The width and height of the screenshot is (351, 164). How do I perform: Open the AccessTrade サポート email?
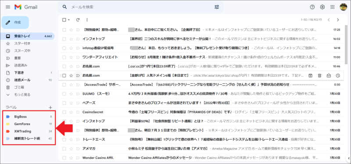point(201,85)
